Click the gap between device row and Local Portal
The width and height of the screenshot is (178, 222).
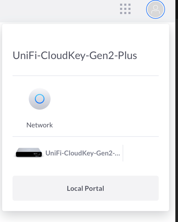(x=86, y=169)
